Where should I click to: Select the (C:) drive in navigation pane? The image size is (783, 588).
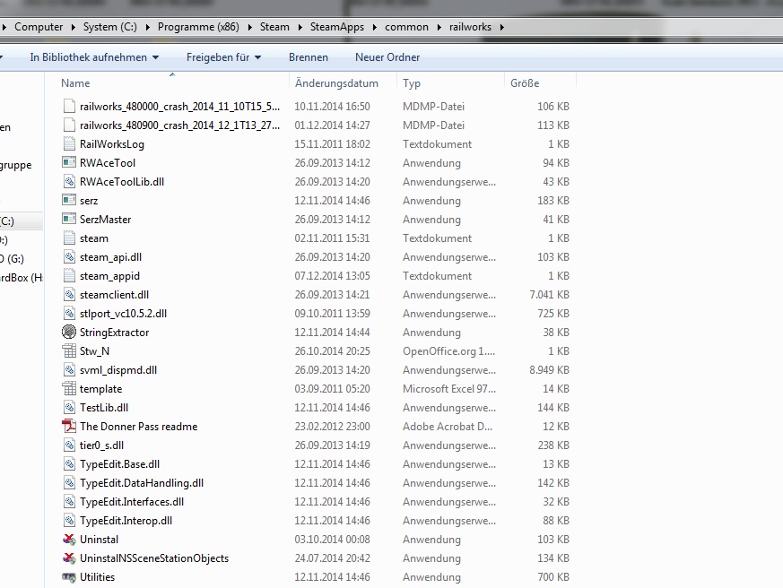coord(7,220)
